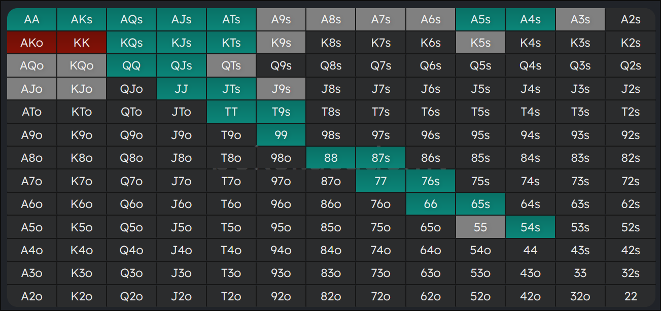Viewport: 661px width, 311px height.
Task: Click the A2o cell
Action: 32,296
